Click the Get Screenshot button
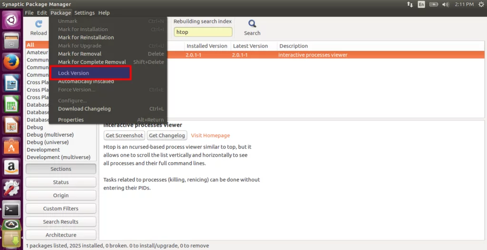The height and width of the screenshot is (250, 487). tap(124, 135)
